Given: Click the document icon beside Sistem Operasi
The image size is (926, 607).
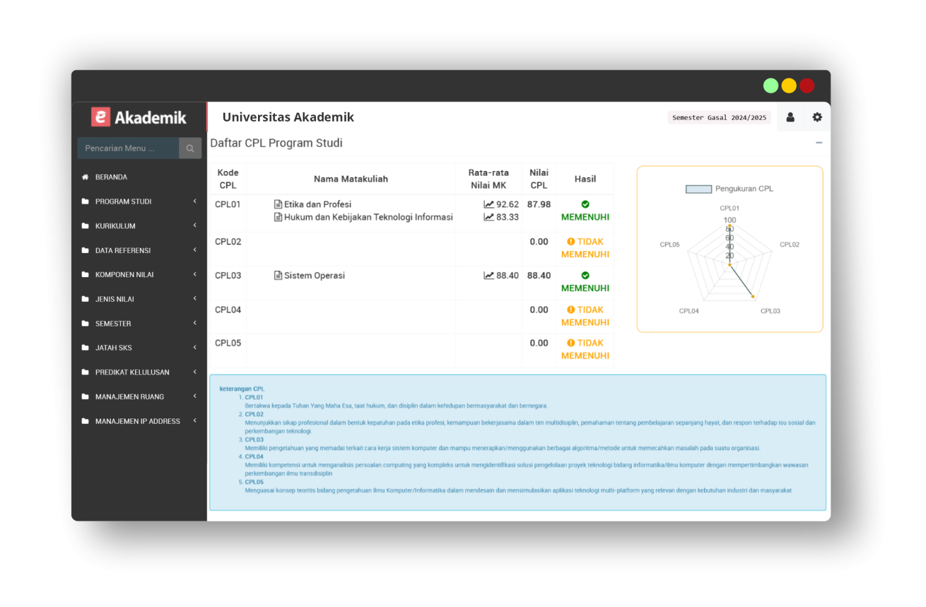Looking at the screenshot, I should [278, 275].
